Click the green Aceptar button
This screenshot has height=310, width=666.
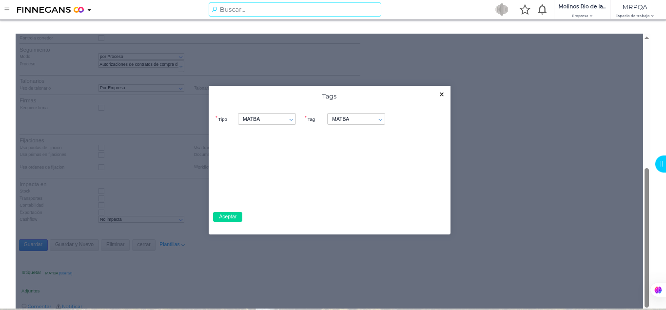pos(228,217)
